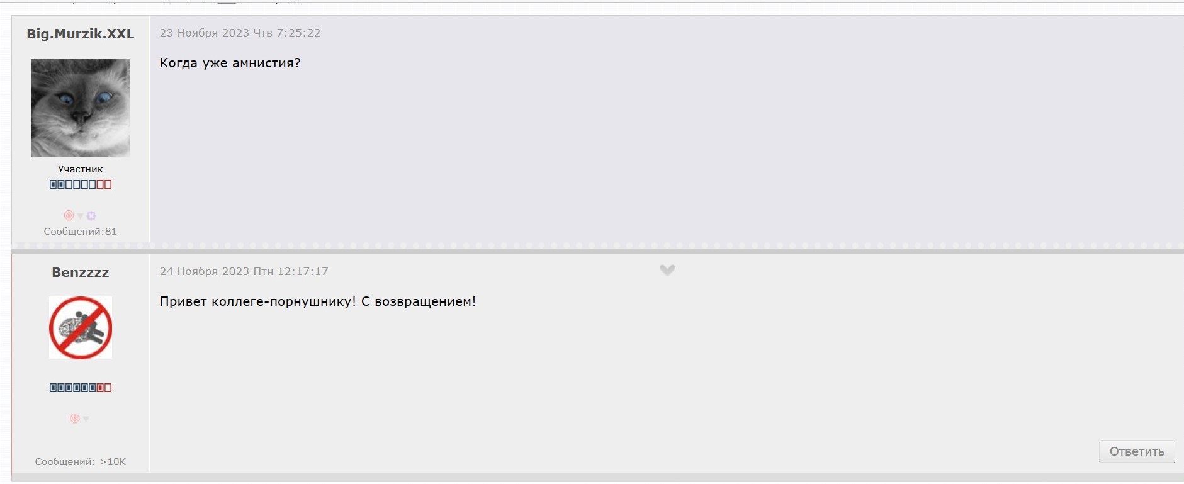Open the gray triangle dropdown under Benzzzz
1184x484 pixels.
click(86, 419)
